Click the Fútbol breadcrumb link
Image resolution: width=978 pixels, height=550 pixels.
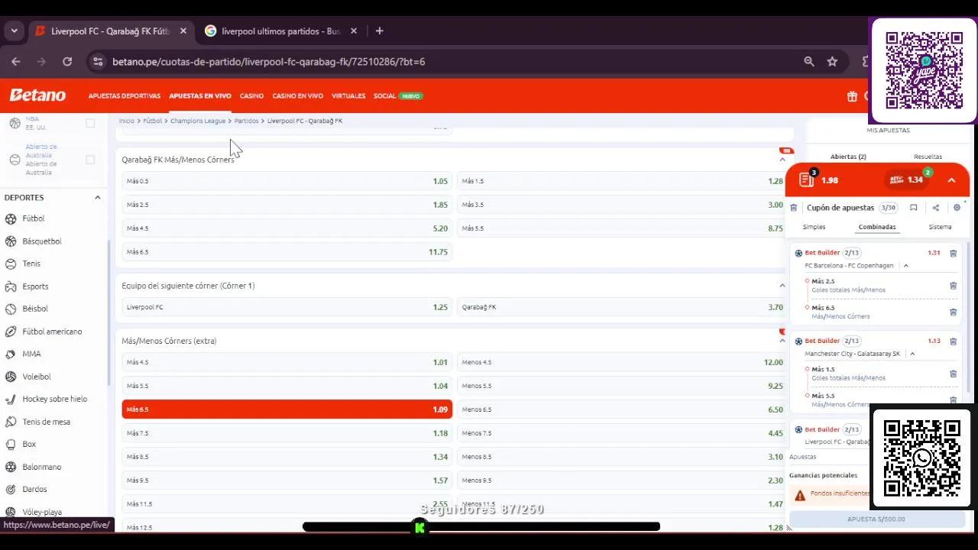click(x=153, y=121)
